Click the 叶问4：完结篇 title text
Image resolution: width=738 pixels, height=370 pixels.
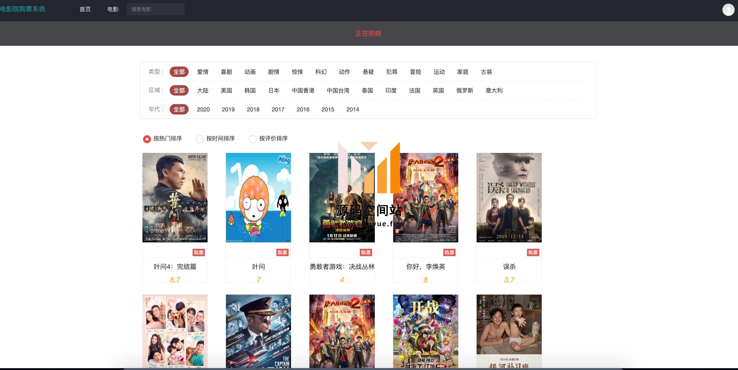[175, 267]
